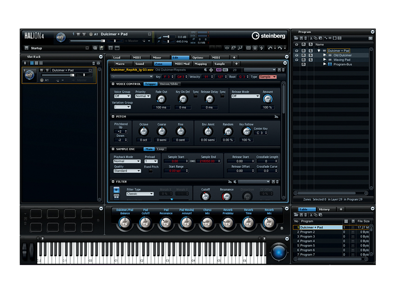Click ABS button in Zone header
The image size is (395, 297).
tap(219, 70)
